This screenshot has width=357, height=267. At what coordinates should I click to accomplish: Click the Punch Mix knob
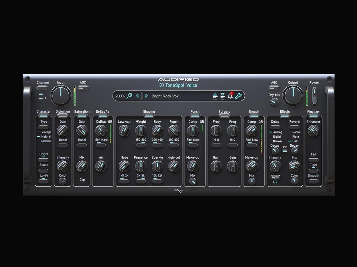click(192, 181)
